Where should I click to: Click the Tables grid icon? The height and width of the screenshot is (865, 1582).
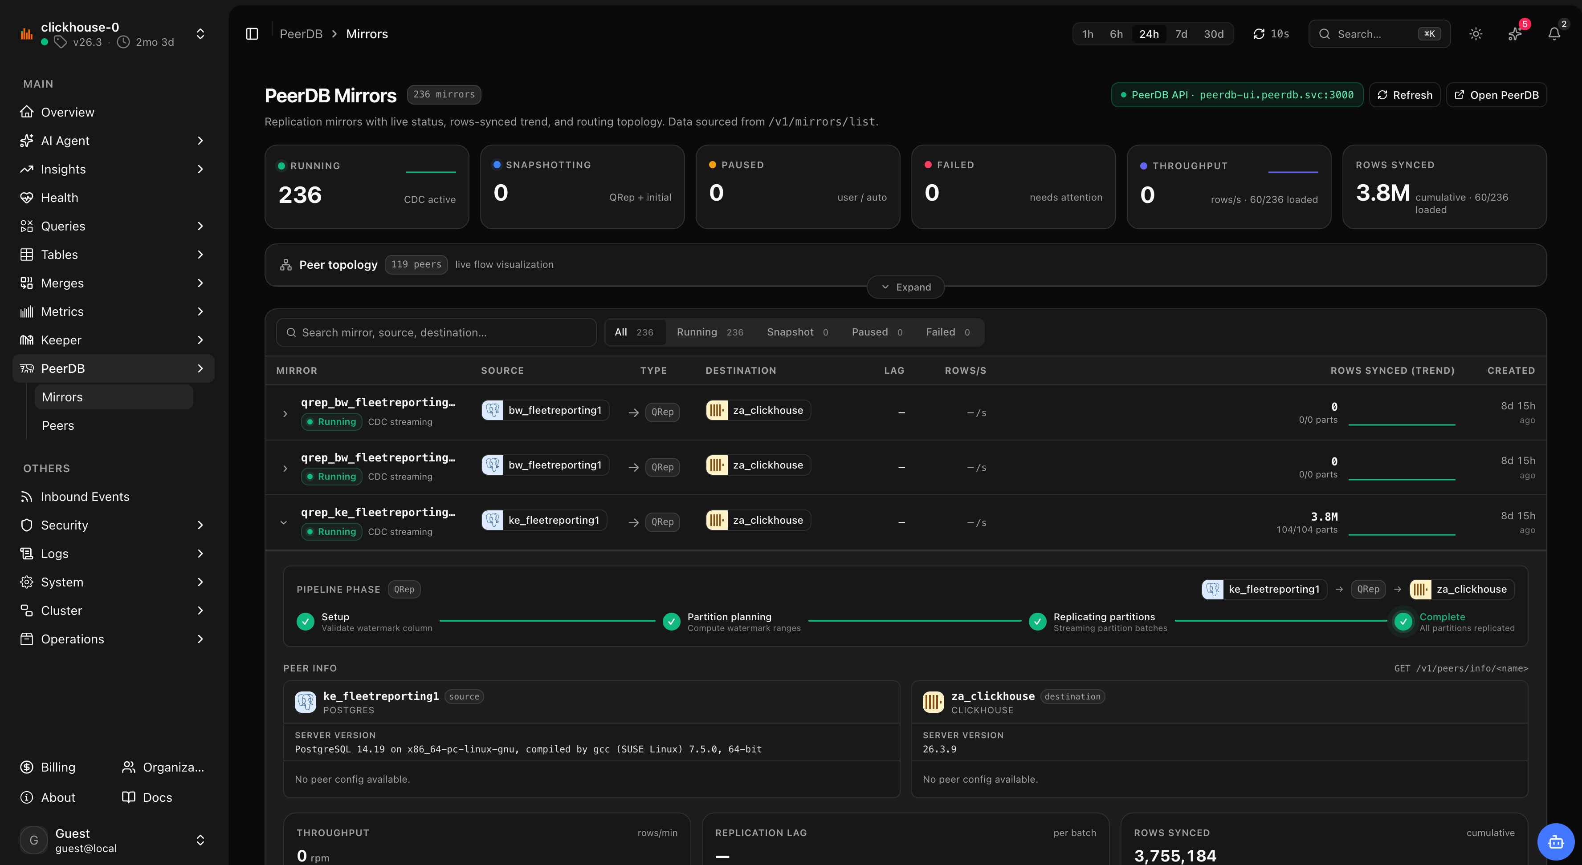(26, 255)
